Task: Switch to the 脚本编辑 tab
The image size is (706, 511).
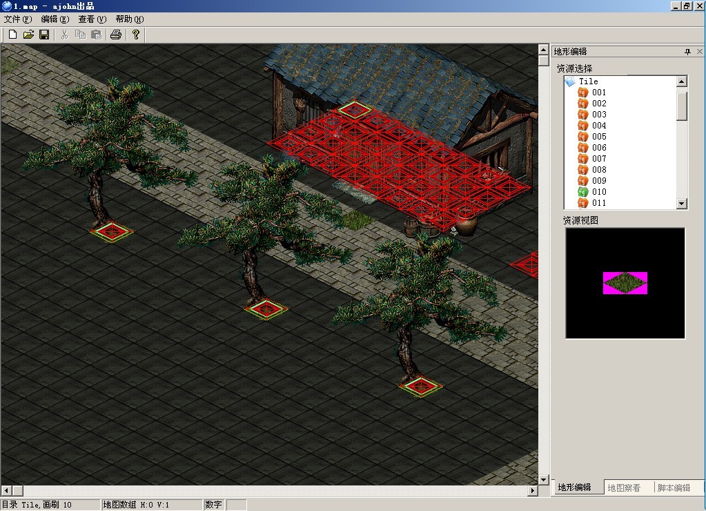Action: click(674, 488)
